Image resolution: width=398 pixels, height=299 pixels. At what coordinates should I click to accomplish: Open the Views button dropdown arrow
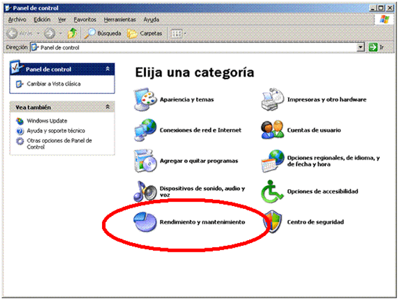click(x=185, y=33)
